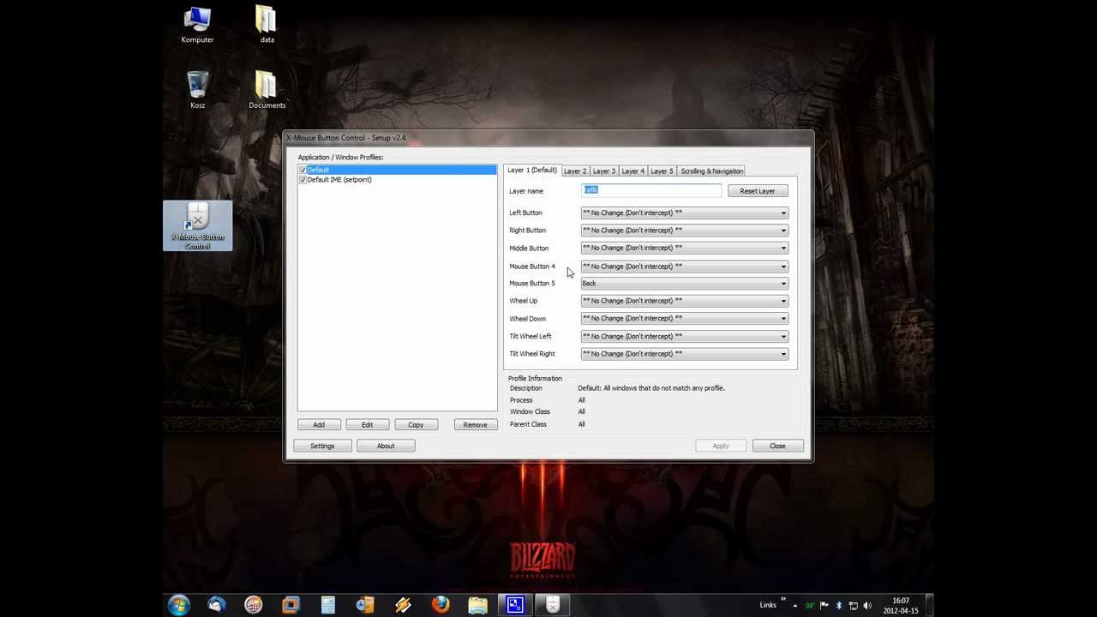Switch to X-Mouse Button Control taskbar button

[553, 605]
